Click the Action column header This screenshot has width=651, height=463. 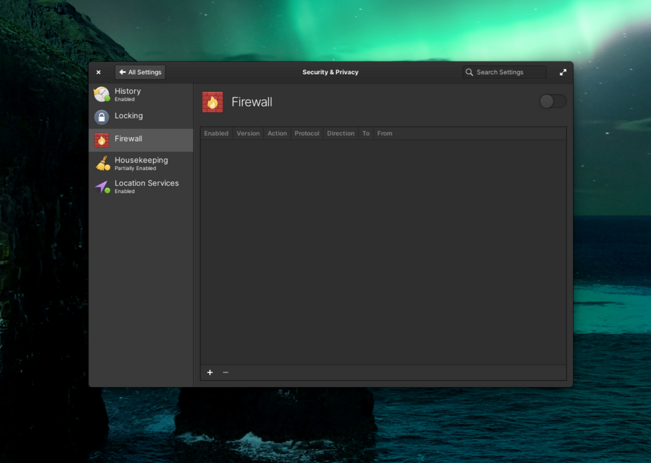[x=277, y=133]
